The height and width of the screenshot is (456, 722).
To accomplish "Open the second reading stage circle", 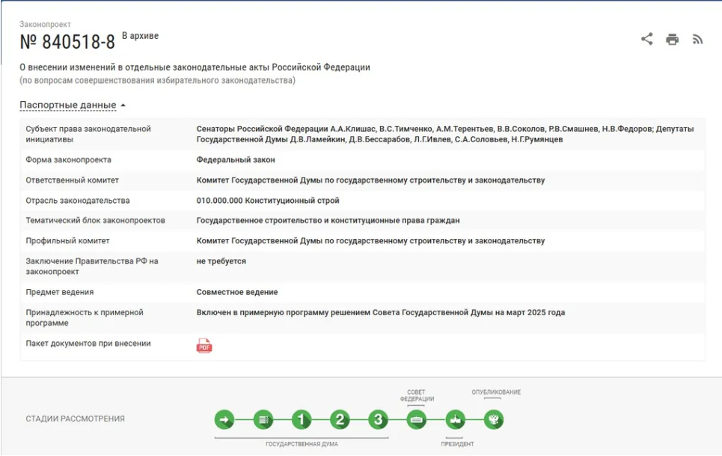I will click(340, 419).
